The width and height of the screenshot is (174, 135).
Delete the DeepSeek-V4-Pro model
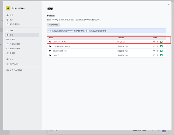pyautogui.click(x=157, y=42)
